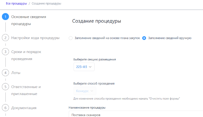203x117 pixels.
Task: Click the 'Наименование процедуры' field label
Action: [87, 108]
